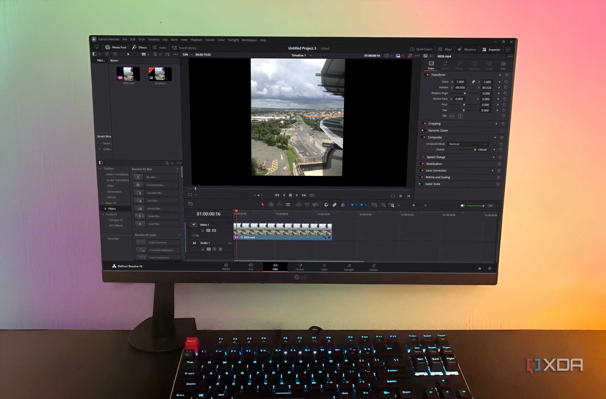
Task: Toggle the Snapping magnet icon
Action: (326, 205)
